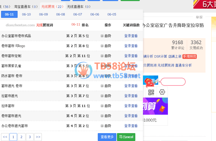This screenshot has height=141, width=216.
Task: Select the 06-07 date tab
Action: coord(78,14)
